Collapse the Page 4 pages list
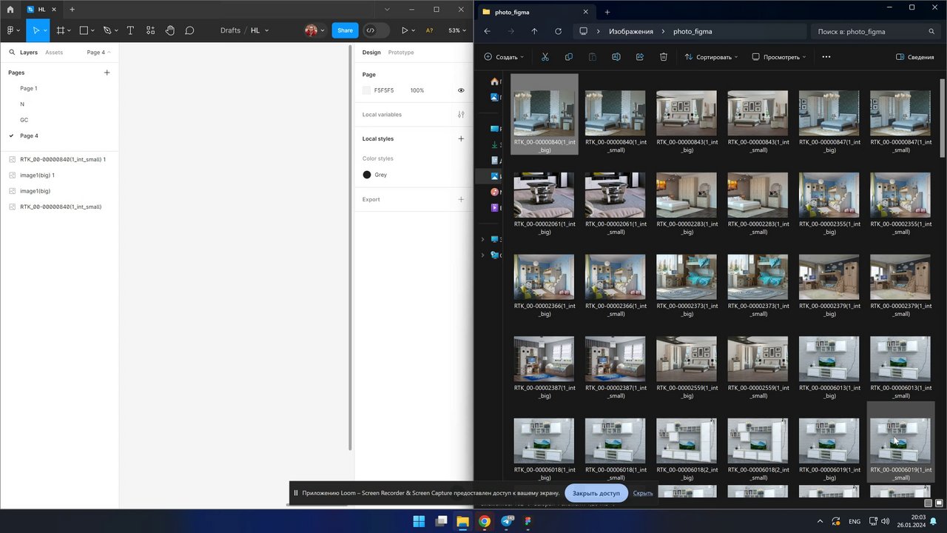Viewport: 947px width, 533px height. tap(98, 53)
